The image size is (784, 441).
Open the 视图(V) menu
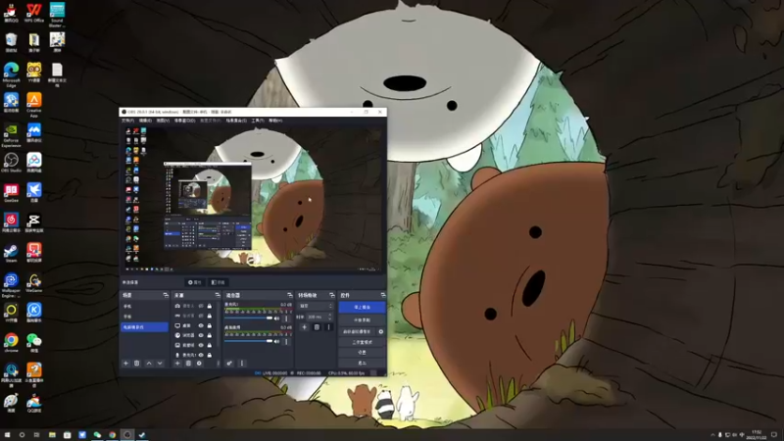pos(163,121)
